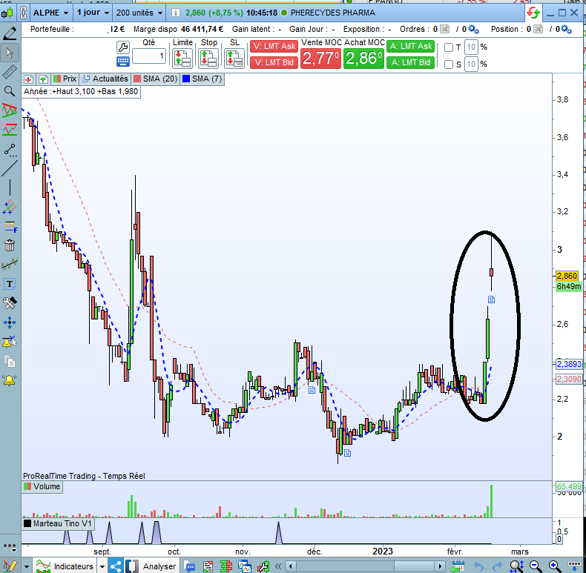Screen dimensions: 586x573
Task: Click the S percent value field
Action: click(471, 64)
